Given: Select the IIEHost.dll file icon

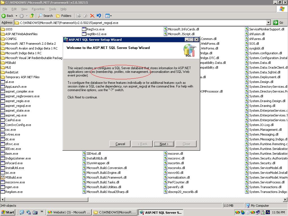Looking at the screenshot, I should click(x=84, y=153).
